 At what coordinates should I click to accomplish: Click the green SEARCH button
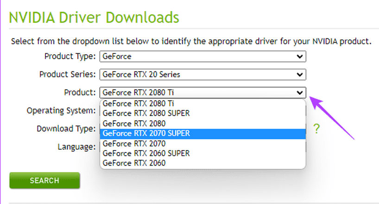[44, 180]
